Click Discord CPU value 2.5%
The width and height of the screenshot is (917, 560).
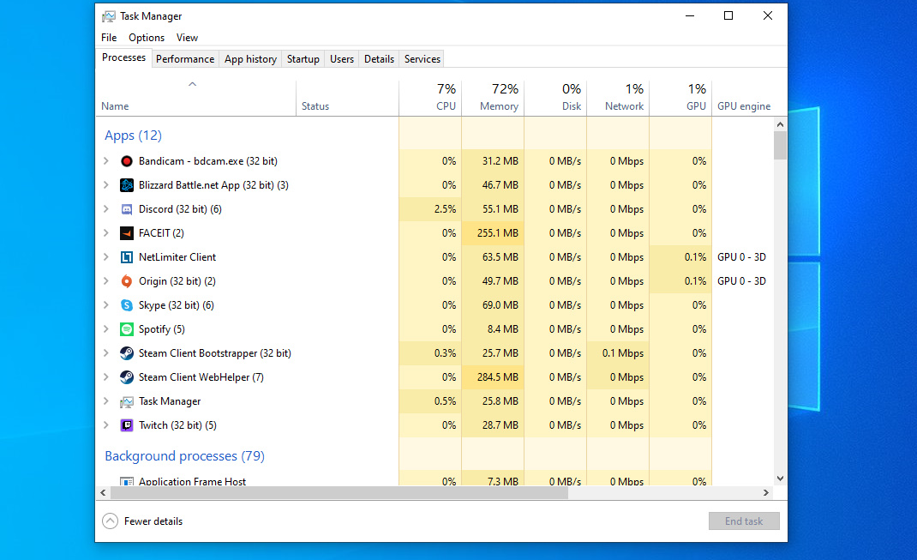[445, 209]
